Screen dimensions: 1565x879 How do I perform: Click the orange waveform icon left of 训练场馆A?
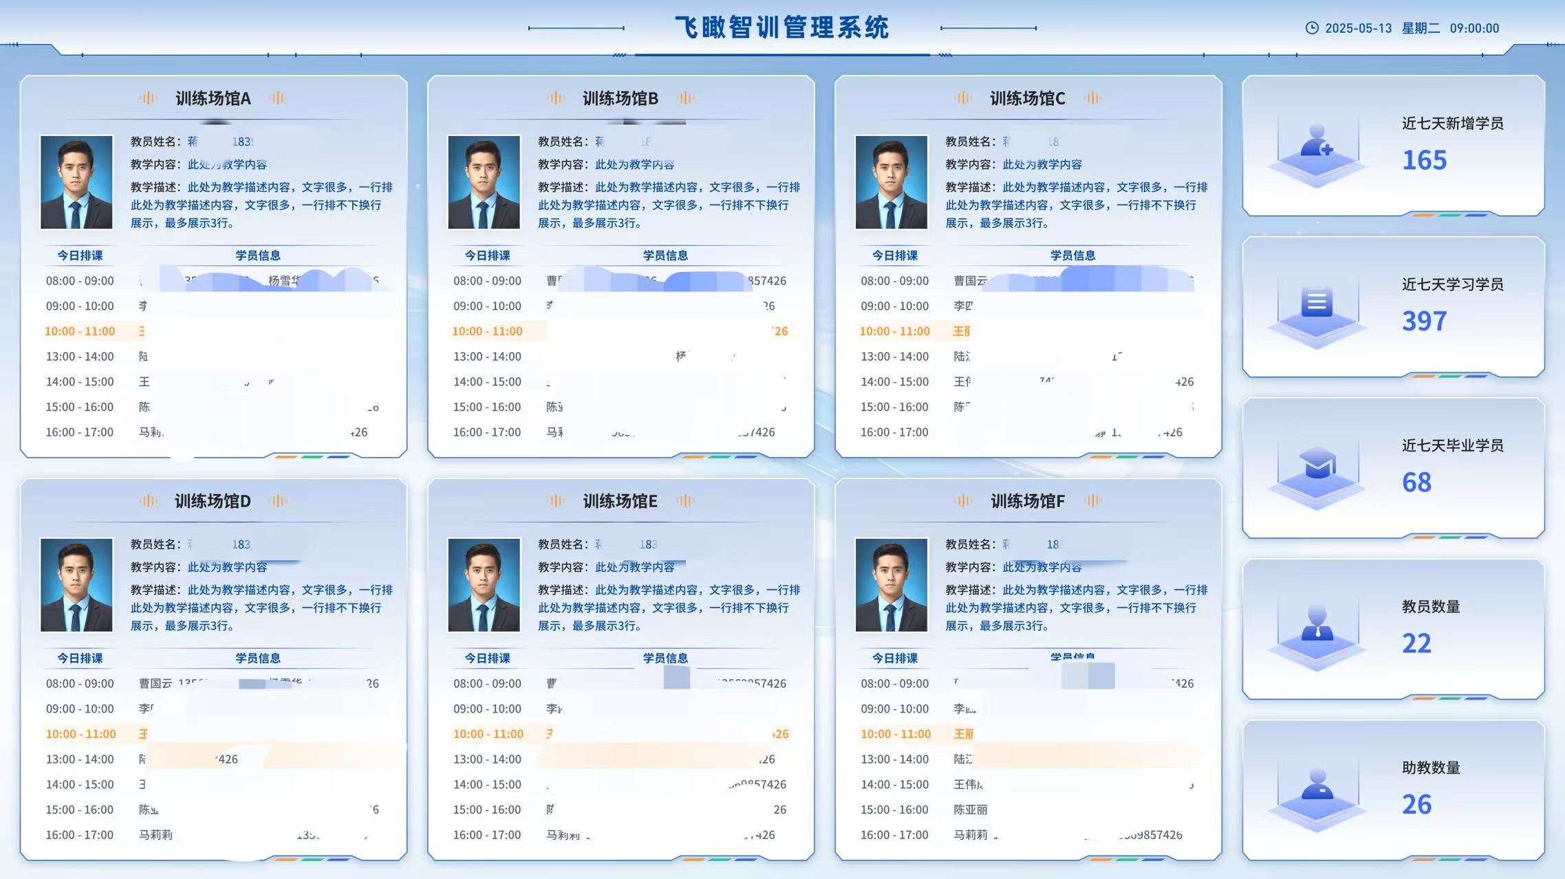click(x=148, y=98)
